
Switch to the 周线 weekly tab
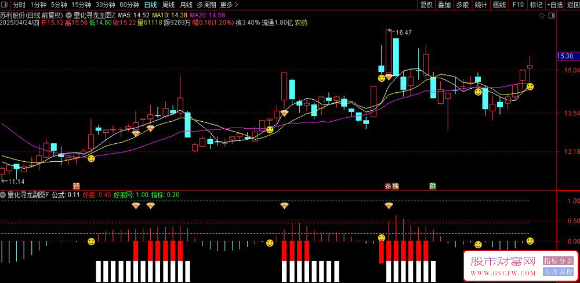click(x=168, y=5)
